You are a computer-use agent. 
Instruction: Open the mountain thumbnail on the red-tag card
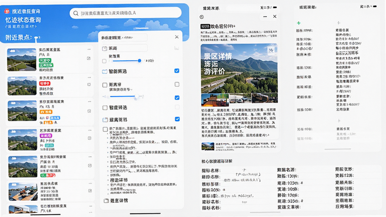pos(22,86)
